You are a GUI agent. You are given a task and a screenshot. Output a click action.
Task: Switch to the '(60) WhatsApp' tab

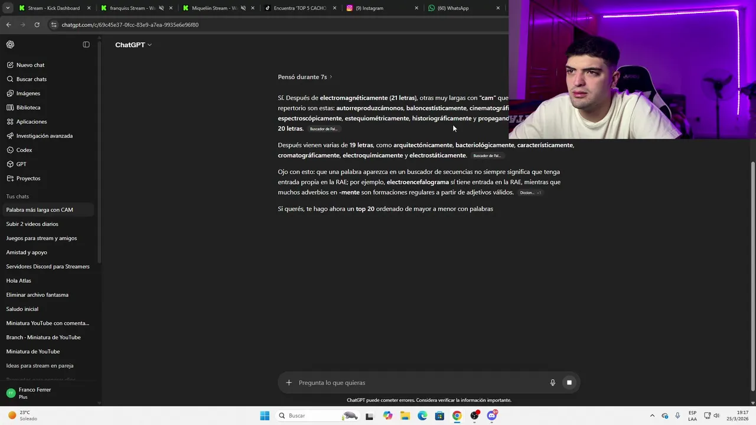pyautogui.click(x=464, y=8)
